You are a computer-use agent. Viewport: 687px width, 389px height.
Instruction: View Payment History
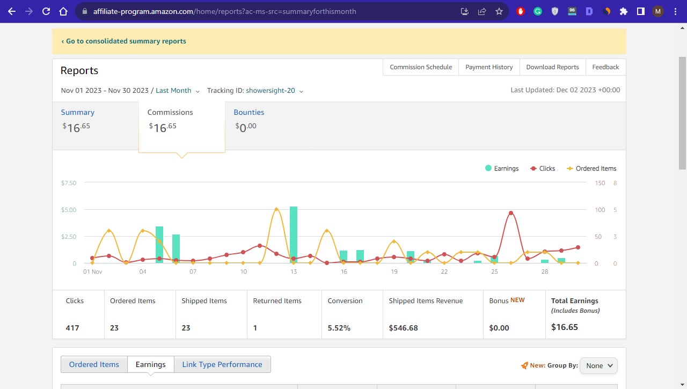[489, 67]
